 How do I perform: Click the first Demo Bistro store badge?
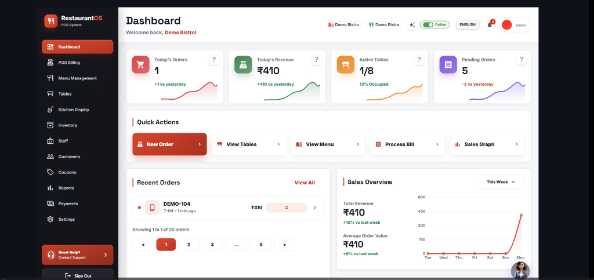point(344,24)
